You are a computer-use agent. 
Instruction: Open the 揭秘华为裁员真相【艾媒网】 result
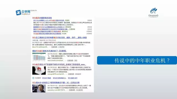coord(50,51)
